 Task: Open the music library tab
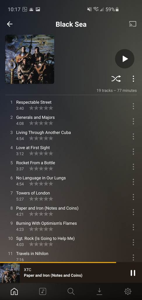43,292
